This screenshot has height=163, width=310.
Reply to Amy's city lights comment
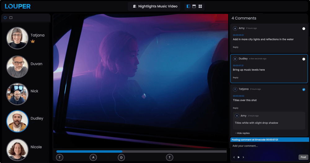pos(236,47)
